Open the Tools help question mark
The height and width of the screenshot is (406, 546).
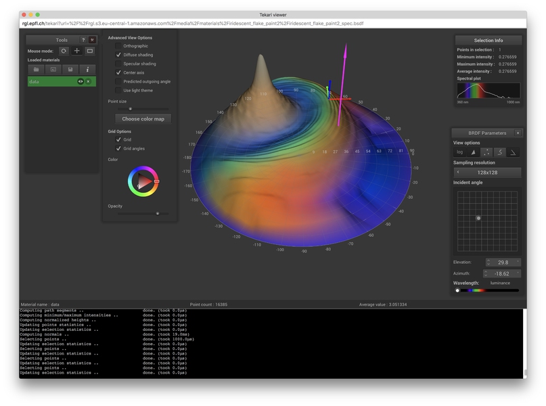pyautogui.click(x=83, y=40)
